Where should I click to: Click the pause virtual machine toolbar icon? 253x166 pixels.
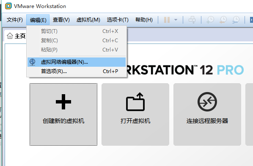[167, 20]
